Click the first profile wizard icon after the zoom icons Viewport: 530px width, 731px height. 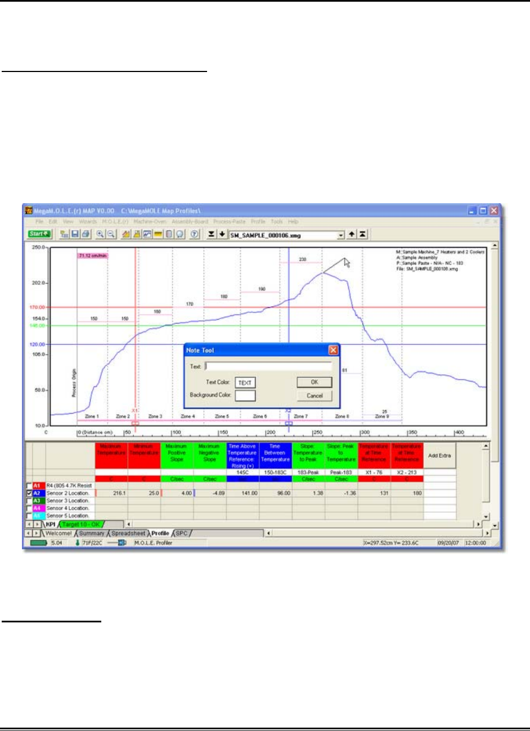click(127, 234)
